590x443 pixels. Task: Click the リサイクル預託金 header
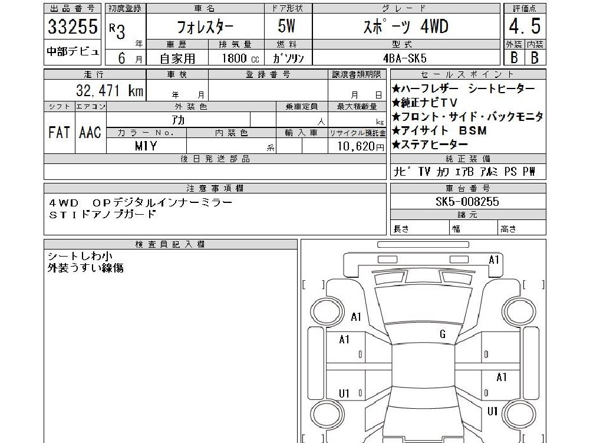coord(357,133)
